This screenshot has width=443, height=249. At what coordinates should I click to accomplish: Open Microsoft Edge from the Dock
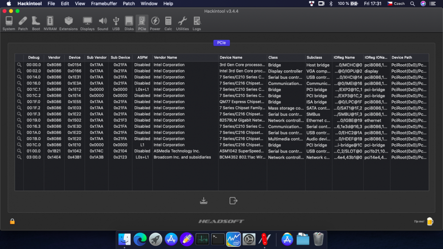[140, 239]
